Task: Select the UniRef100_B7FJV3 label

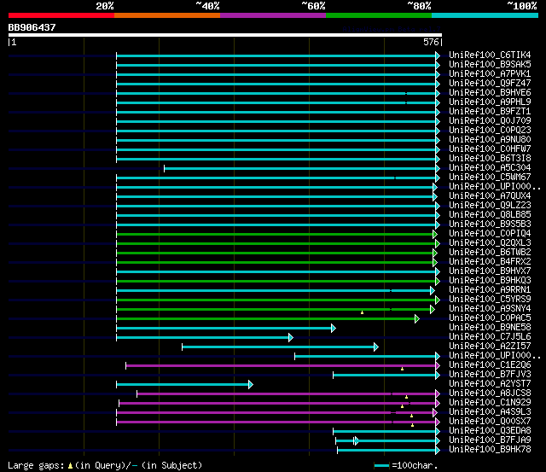Action: (490, 375)
